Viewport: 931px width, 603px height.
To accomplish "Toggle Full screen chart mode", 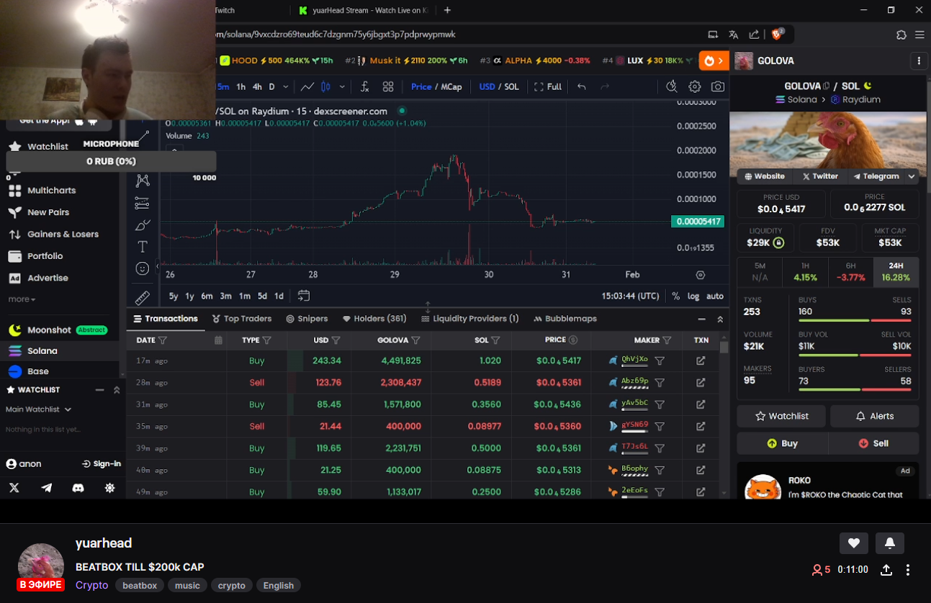I will (x=548, y=87).
